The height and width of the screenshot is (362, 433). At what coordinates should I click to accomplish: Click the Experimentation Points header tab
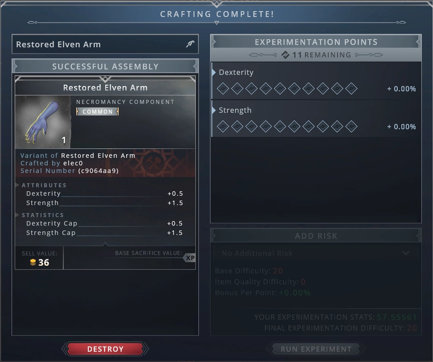pyautogui.click(x=316, y=42)
